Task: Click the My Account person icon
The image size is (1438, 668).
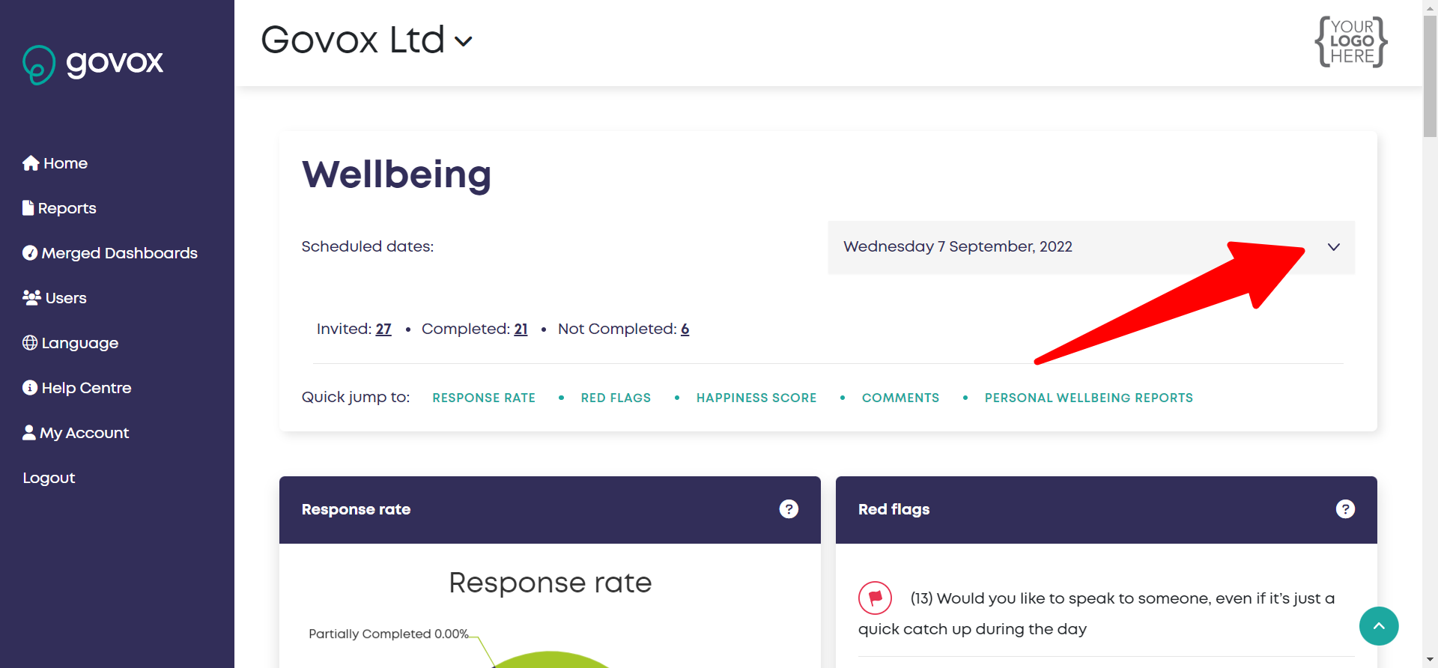Action: [x=29, y=432]
